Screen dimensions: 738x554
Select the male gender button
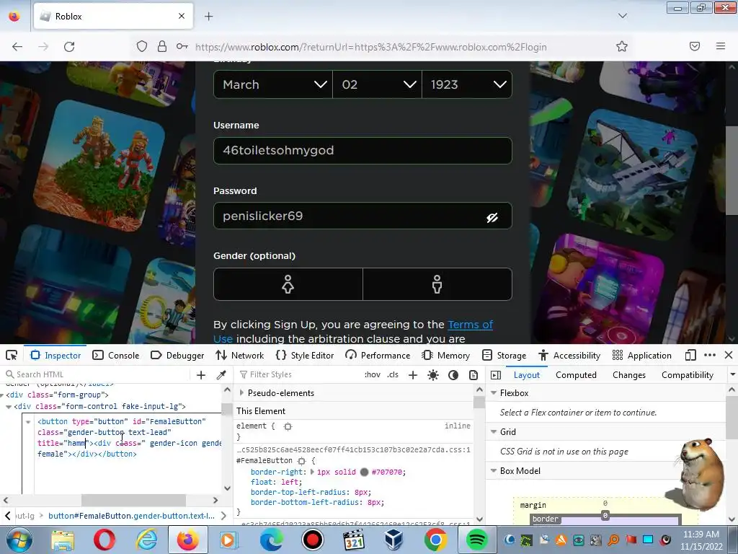(x=437, y=284)
